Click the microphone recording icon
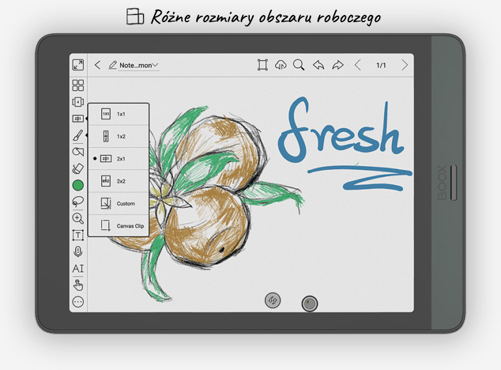 [x=78, y=251]
